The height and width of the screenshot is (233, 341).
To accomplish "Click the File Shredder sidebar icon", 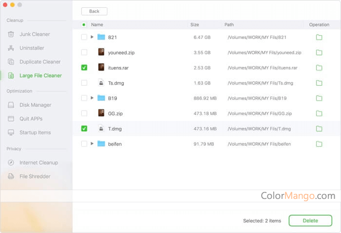I will tap(11, 176).
